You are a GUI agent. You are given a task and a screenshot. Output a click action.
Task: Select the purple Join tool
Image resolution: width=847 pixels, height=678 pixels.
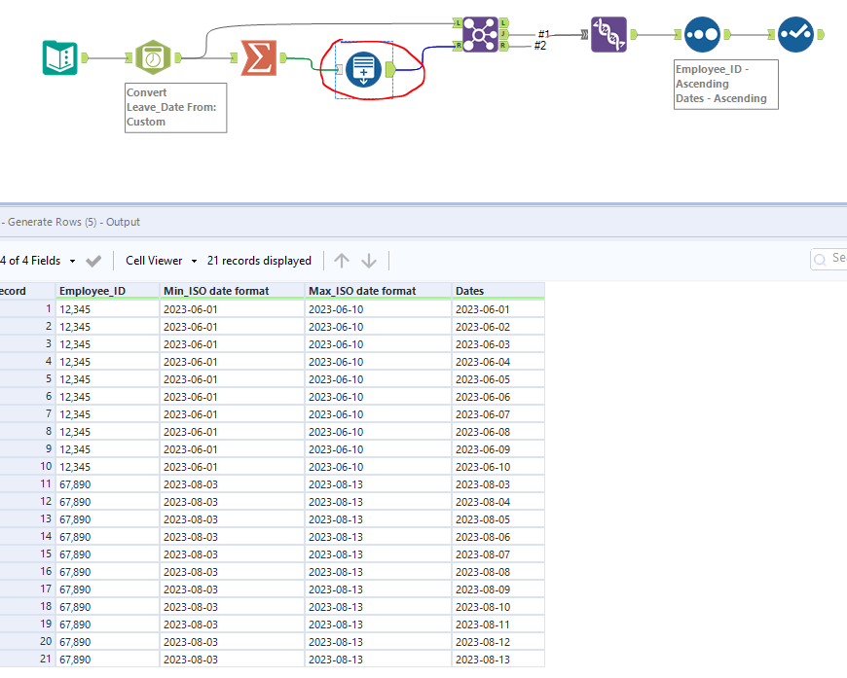click(x=480, y=34)
